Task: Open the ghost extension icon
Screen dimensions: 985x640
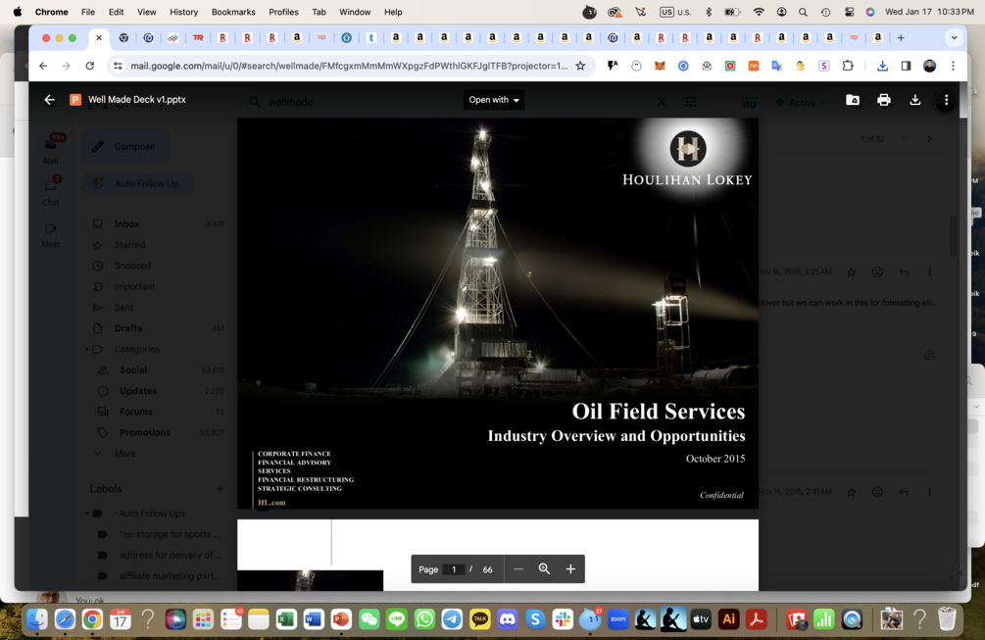Action: tap(636, 66)
